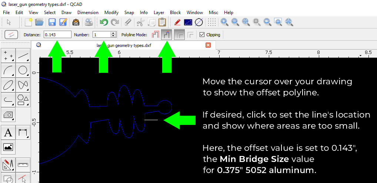Image resolution: width=377 pixels, height=183 pixels.
Task: Click the Save file icon
Action: pyautogui.click(x=52, y=22)
